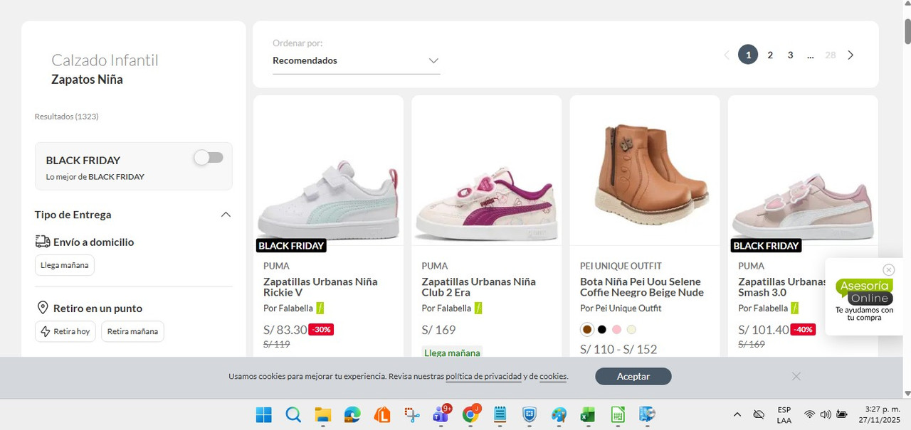911x430 pixels.
Task: Open the cookies policy link
Action: click(553, 377)
